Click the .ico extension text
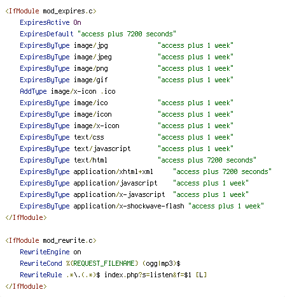This screenshot has height=297, width=285. (x=108, y=91)
